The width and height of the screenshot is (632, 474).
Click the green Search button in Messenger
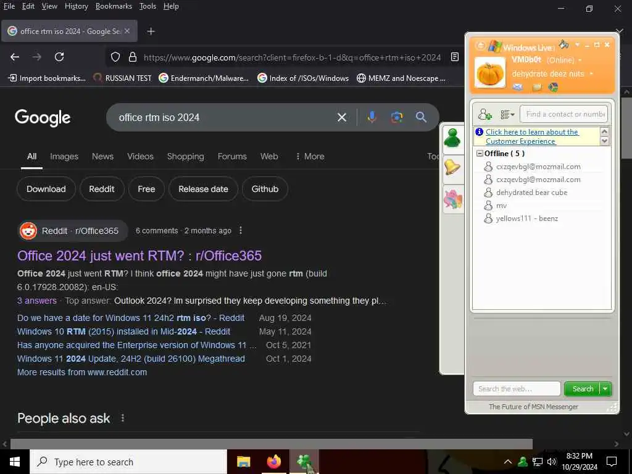click(582, 389)
